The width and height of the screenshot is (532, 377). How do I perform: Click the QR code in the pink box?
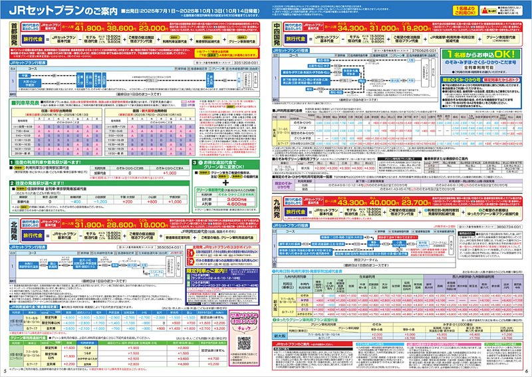(x=244, y=343)
